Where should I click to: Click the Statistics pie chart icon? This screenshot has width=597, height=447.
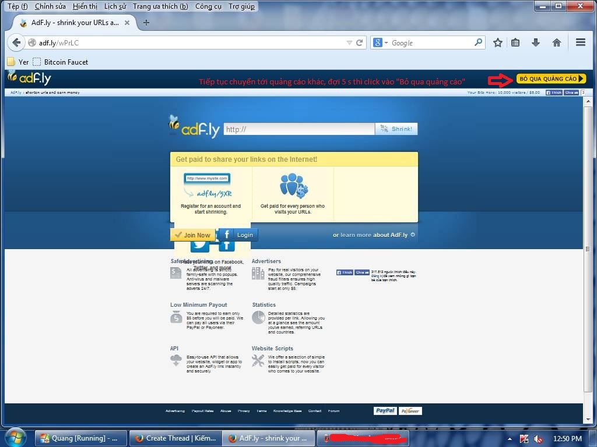pyautogui.click(x=258, y=317)
